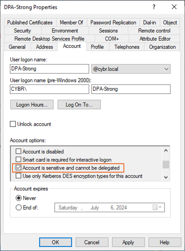
Task: Open the Attribute Editor tab
Action: click(155, 39)
